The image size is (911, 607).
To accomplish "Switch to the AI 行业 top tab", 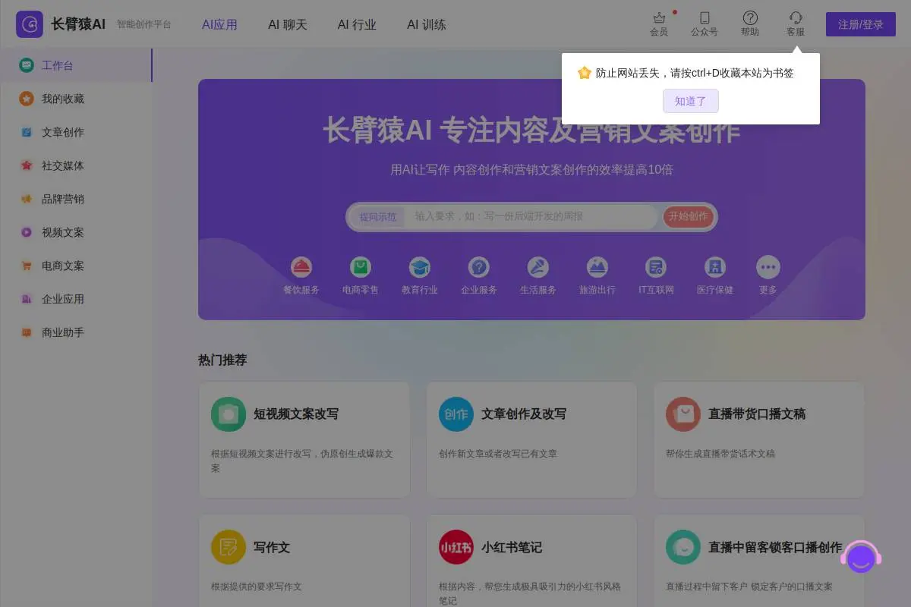I will (x=357, y=24).
